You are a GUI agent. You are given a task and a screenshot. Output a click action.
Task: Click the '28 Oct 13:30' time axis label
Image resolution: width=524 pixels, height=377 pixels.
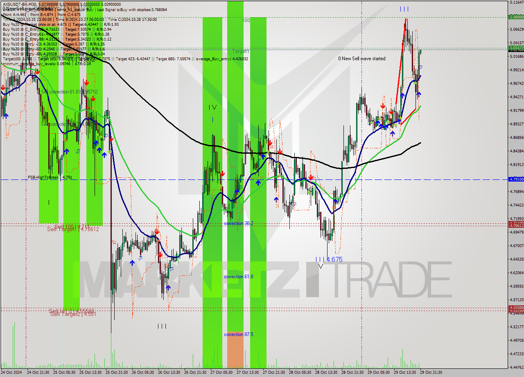click(x=327, y=372)
